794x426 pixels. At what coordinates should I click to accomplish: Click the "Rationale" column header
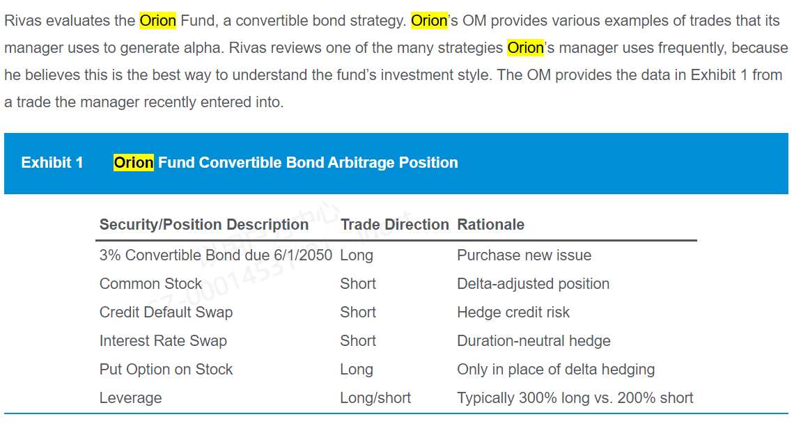[490, 225]
